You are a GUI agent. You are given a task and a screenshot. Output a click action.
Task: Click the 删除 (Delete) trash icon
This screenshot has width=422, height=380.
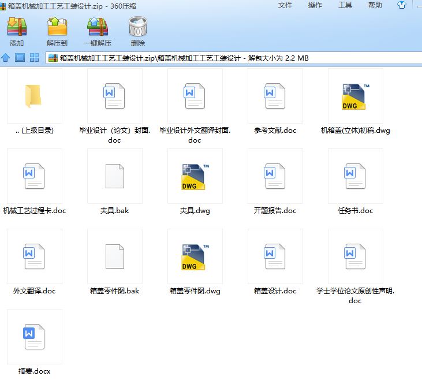(x=138, y=27)
